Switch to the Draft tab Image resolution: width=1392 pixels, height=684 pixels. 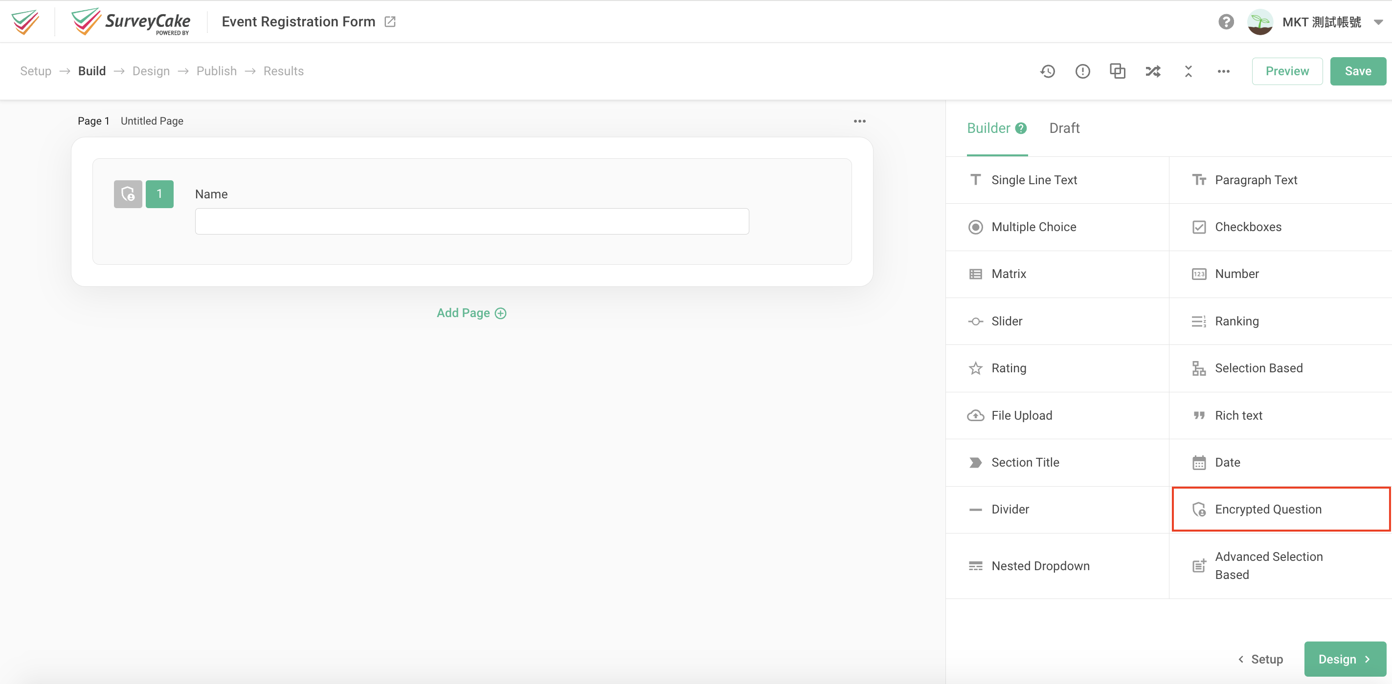(x=1064, y=128)
